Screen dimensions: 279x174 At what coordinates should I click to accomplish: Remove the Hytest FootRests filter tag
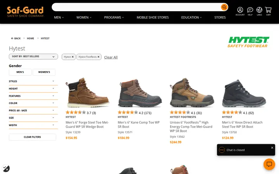(x=98, y=57)
